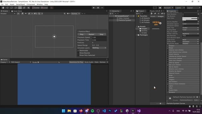Screen dimensions: 202x114
Task: Click Play in Particle Effect panel
Action: (x=81, y=35)
